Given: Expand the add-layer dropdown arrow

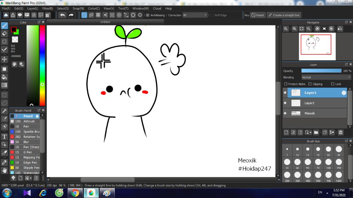Looking at the screenshot, I should click(310, 132).
